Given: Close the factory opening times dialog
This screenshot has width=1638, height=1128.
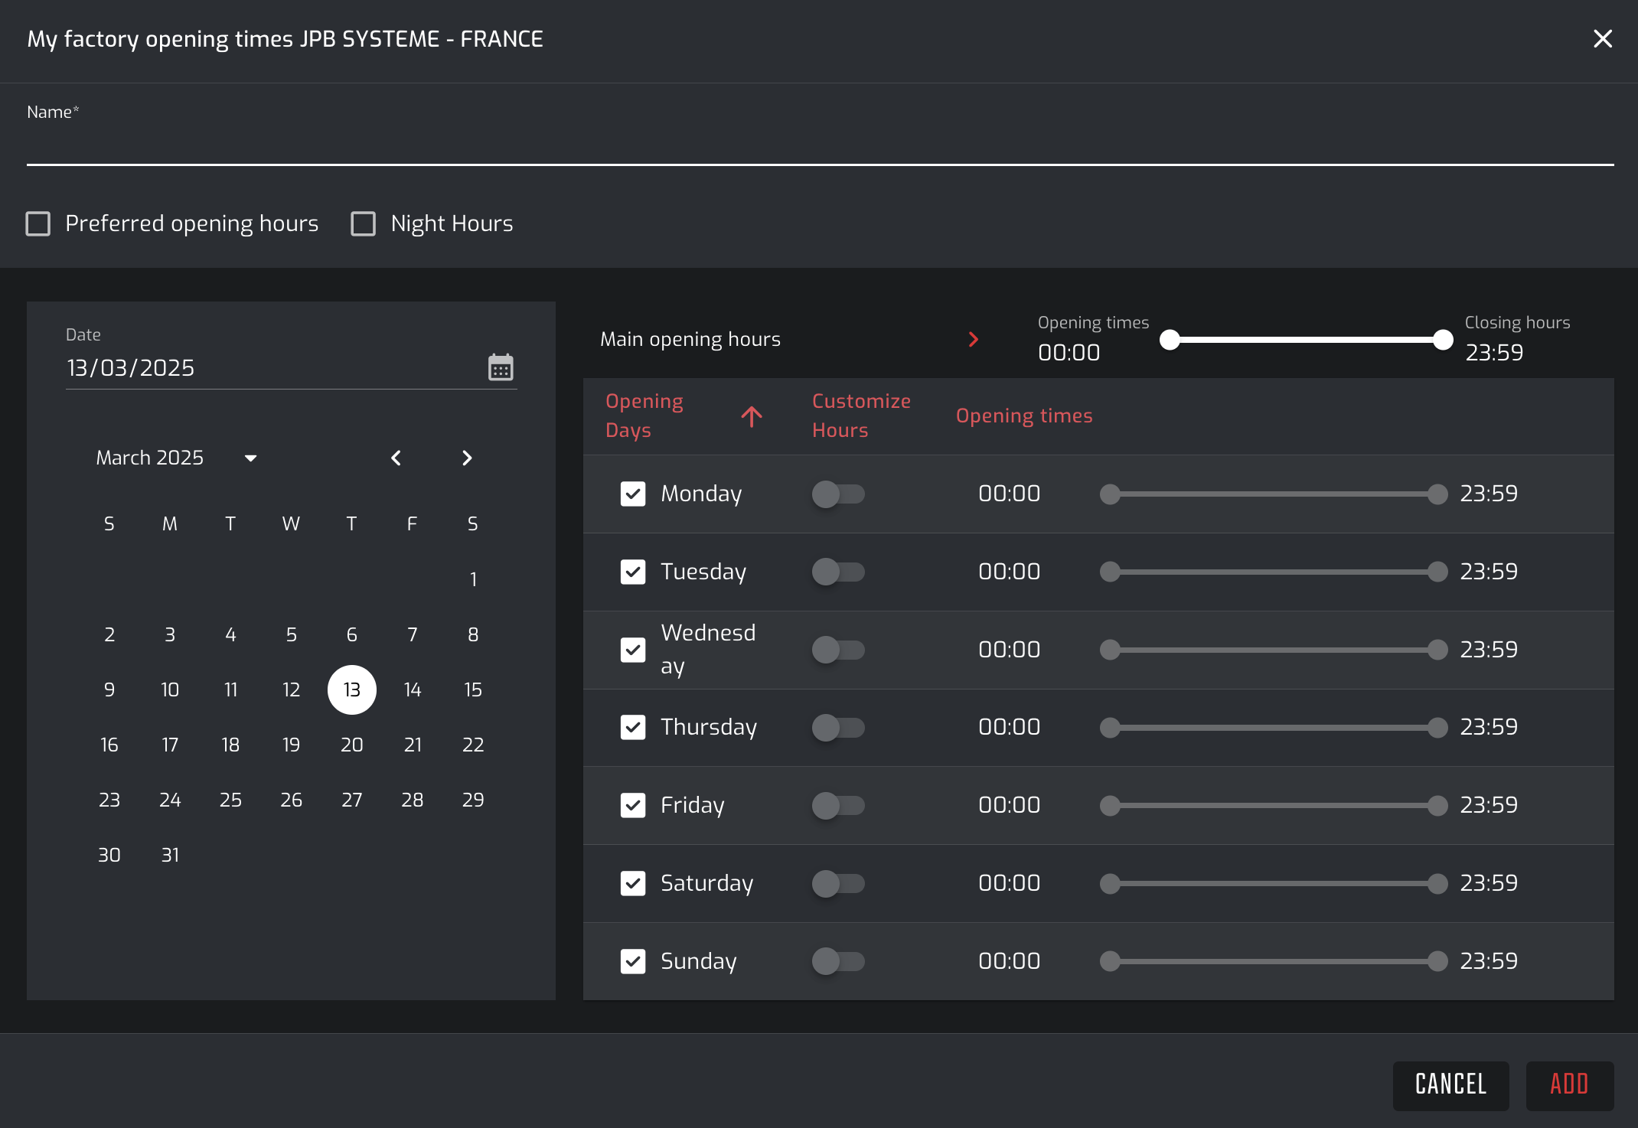Looking at the screenshot, I should coord(1602,39).
